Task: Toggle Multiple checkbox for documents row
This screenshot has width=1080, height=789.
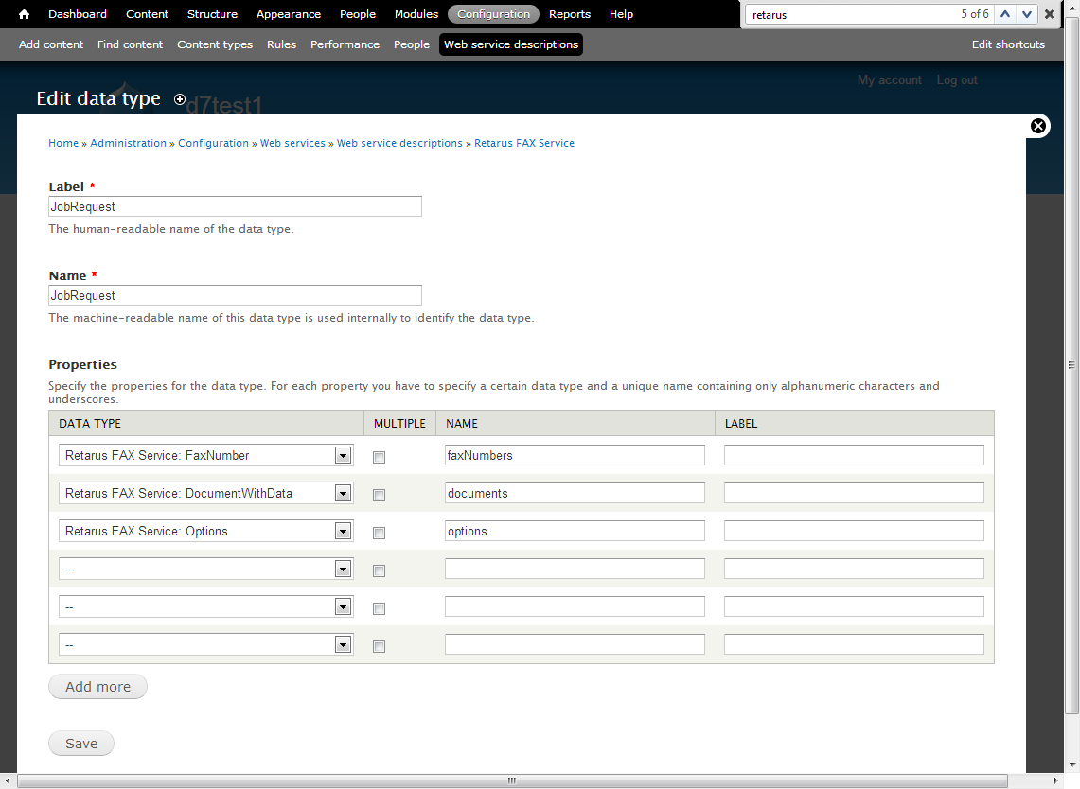Action: pyautogui.click(x=379, y=495)
